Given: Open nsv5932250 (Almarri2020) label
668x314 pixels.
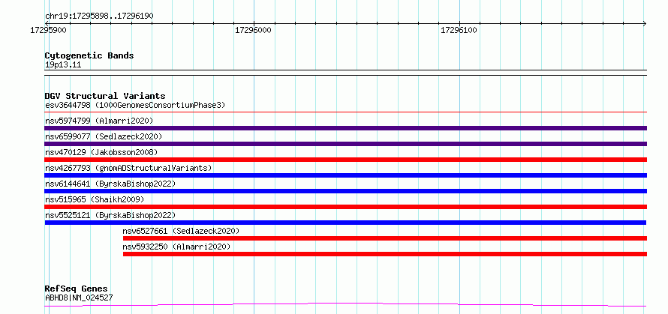Looking at the screenshot, I should pyautogui.click(x=177, y=247).
